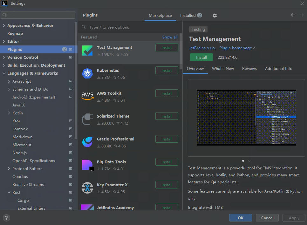Click the Grazie Professional plugin icon
The height and width of the screenshot is (225, 307).
(87, 142)
